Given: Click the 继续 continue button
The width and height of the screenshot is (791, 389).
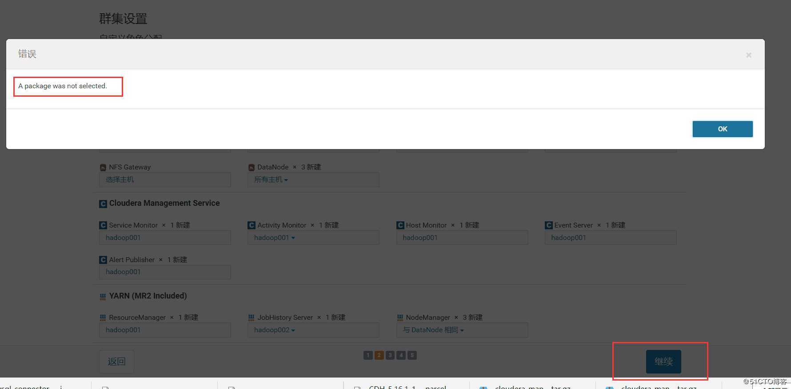Looking at the screenshot, I should tap(663, 361).
